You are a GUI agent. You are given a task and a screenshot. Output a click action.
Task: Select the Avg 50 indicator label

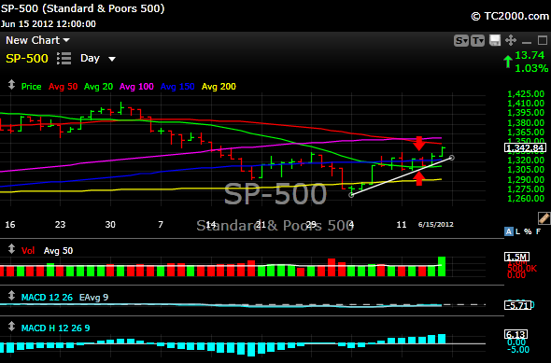coord(63,87)
